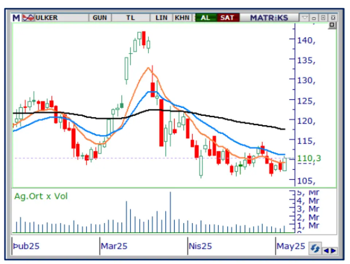Maximize the chart window

tap(323, 18)
